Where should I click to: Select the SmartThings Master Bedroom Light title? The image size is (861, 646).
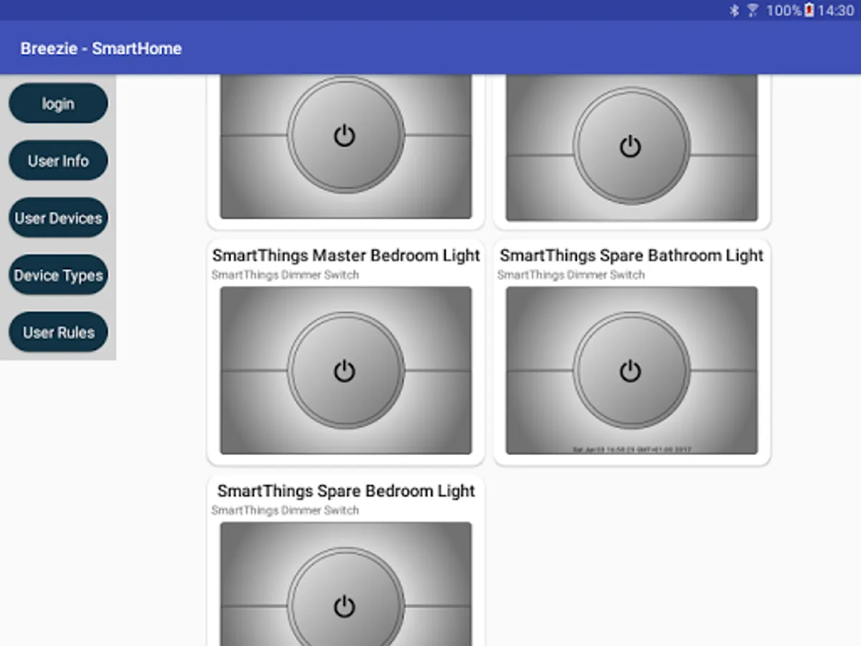tap(346, 256)
